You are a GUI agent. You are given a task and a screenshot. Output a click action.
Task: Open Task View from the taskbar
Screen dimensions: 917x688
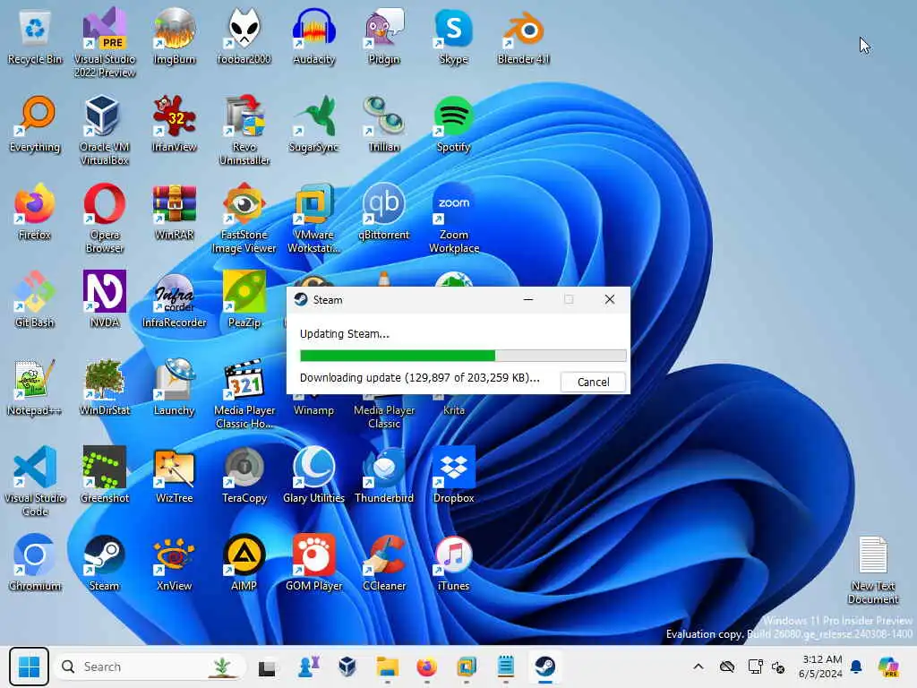[x=267, y=666]
